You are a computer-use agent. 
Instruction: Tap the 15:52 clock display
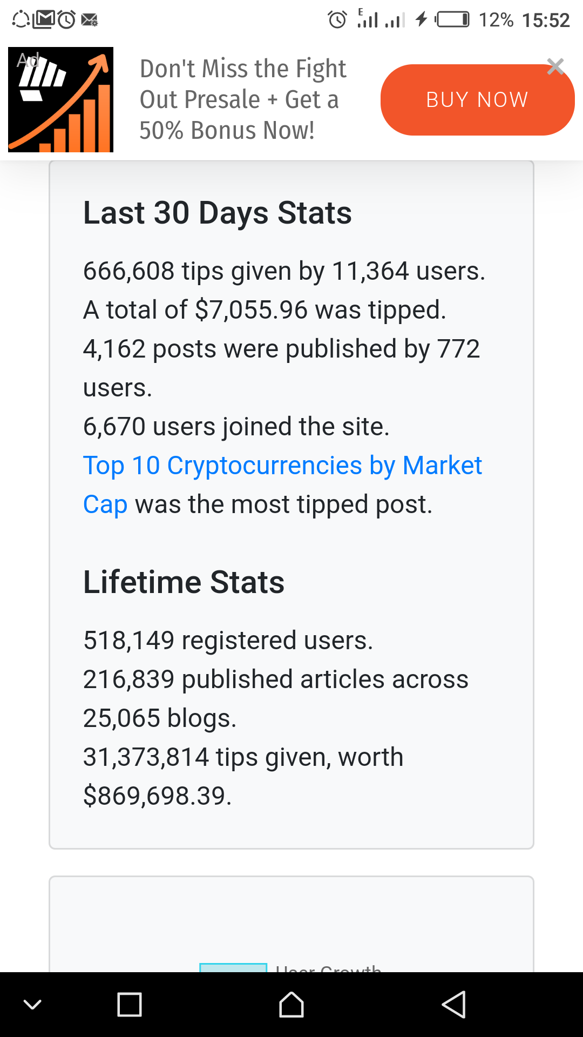(x=545, y=19)
